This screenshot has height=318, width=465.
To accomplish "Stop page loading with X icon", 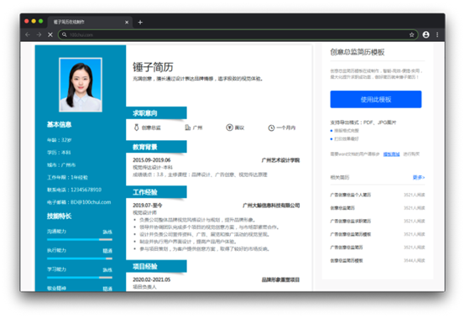I will pyautogui.click(x=50, y=34).
